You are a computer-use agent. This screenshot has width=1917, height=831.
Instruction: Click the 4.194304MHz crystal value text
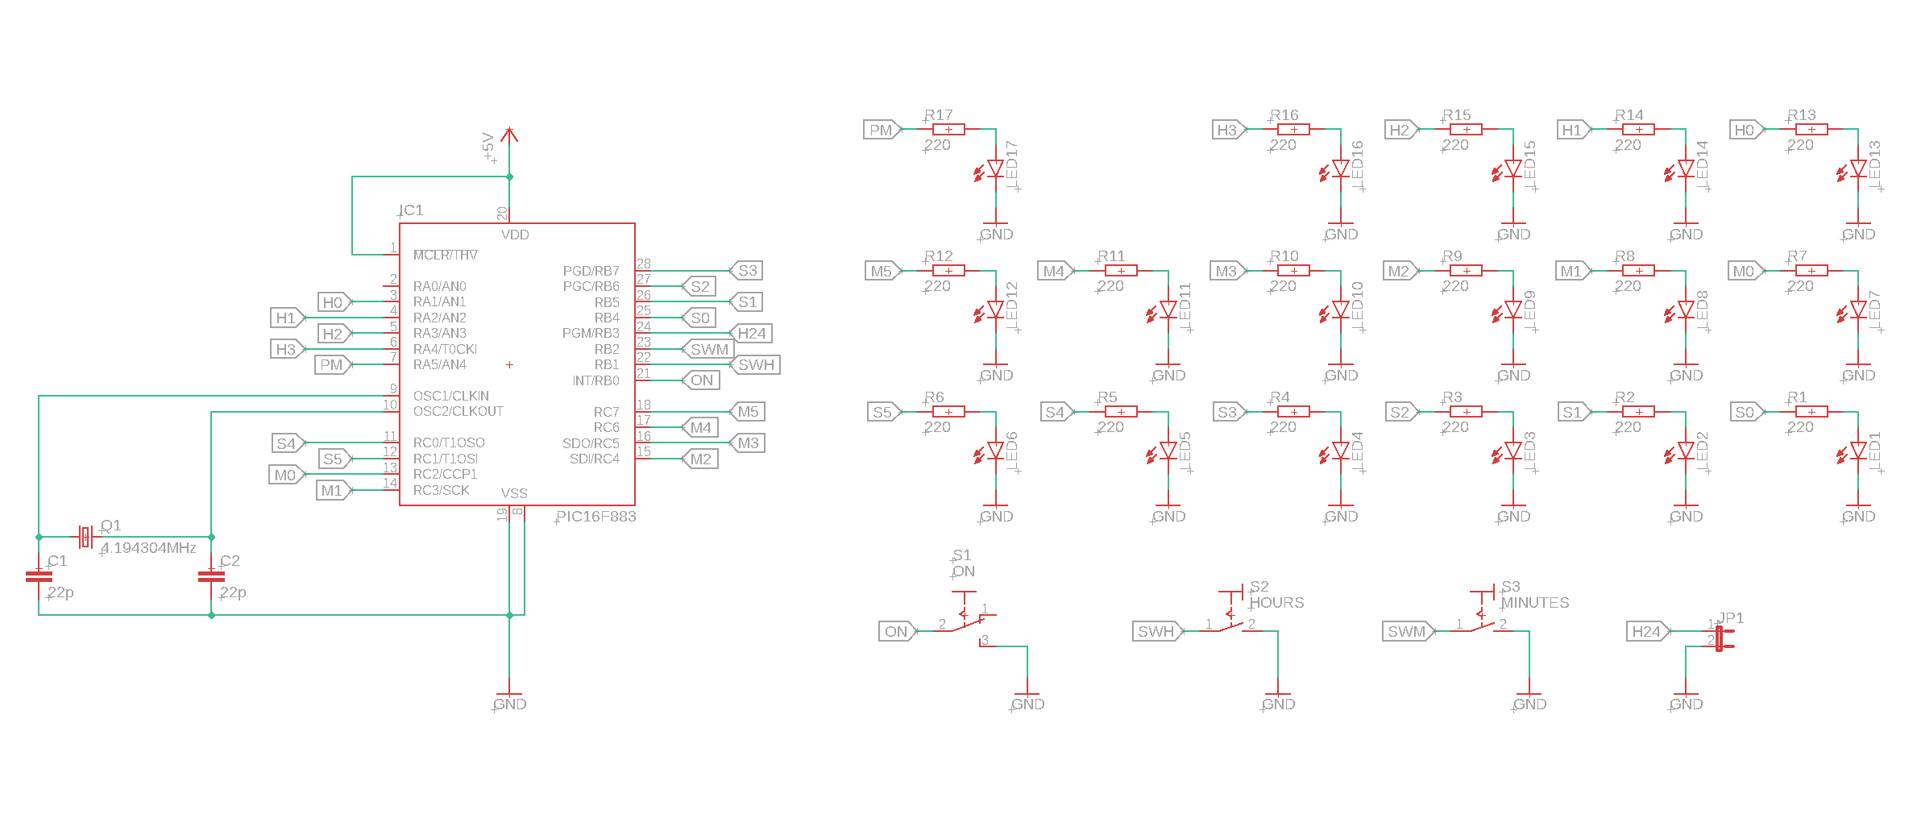[x=149, y=548]
